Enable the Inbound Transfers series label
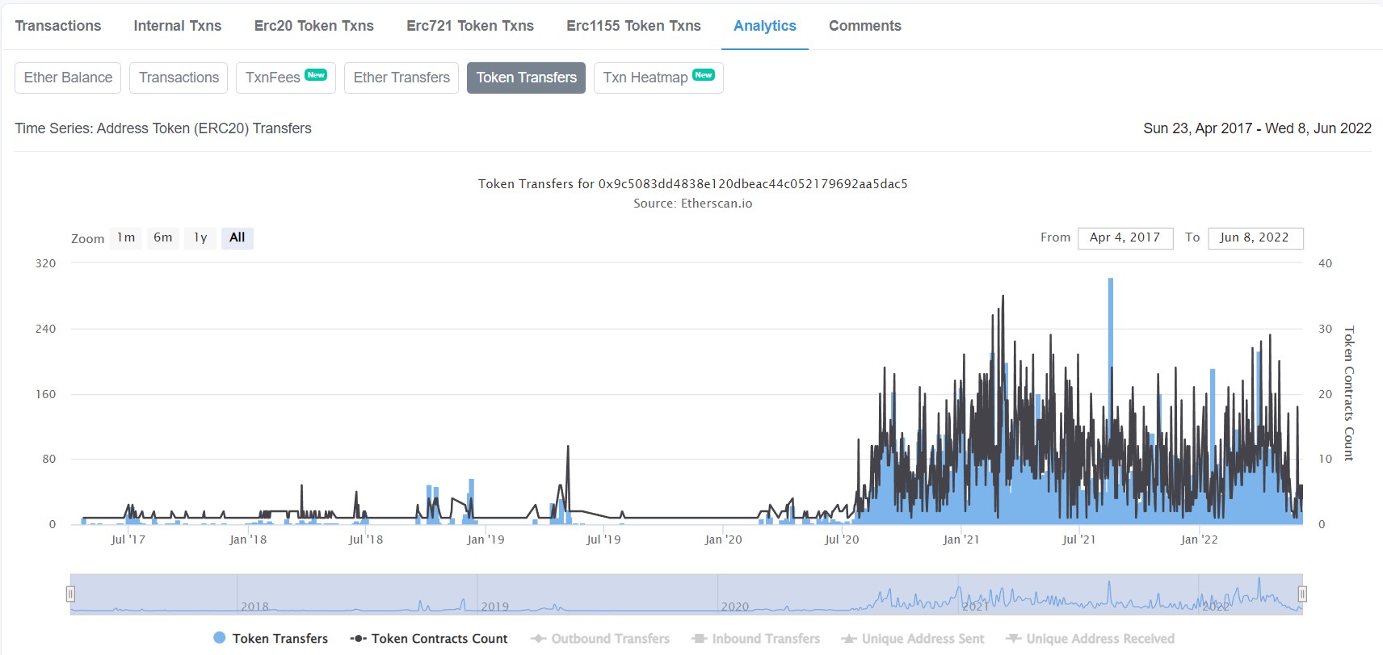 [765, 638]
